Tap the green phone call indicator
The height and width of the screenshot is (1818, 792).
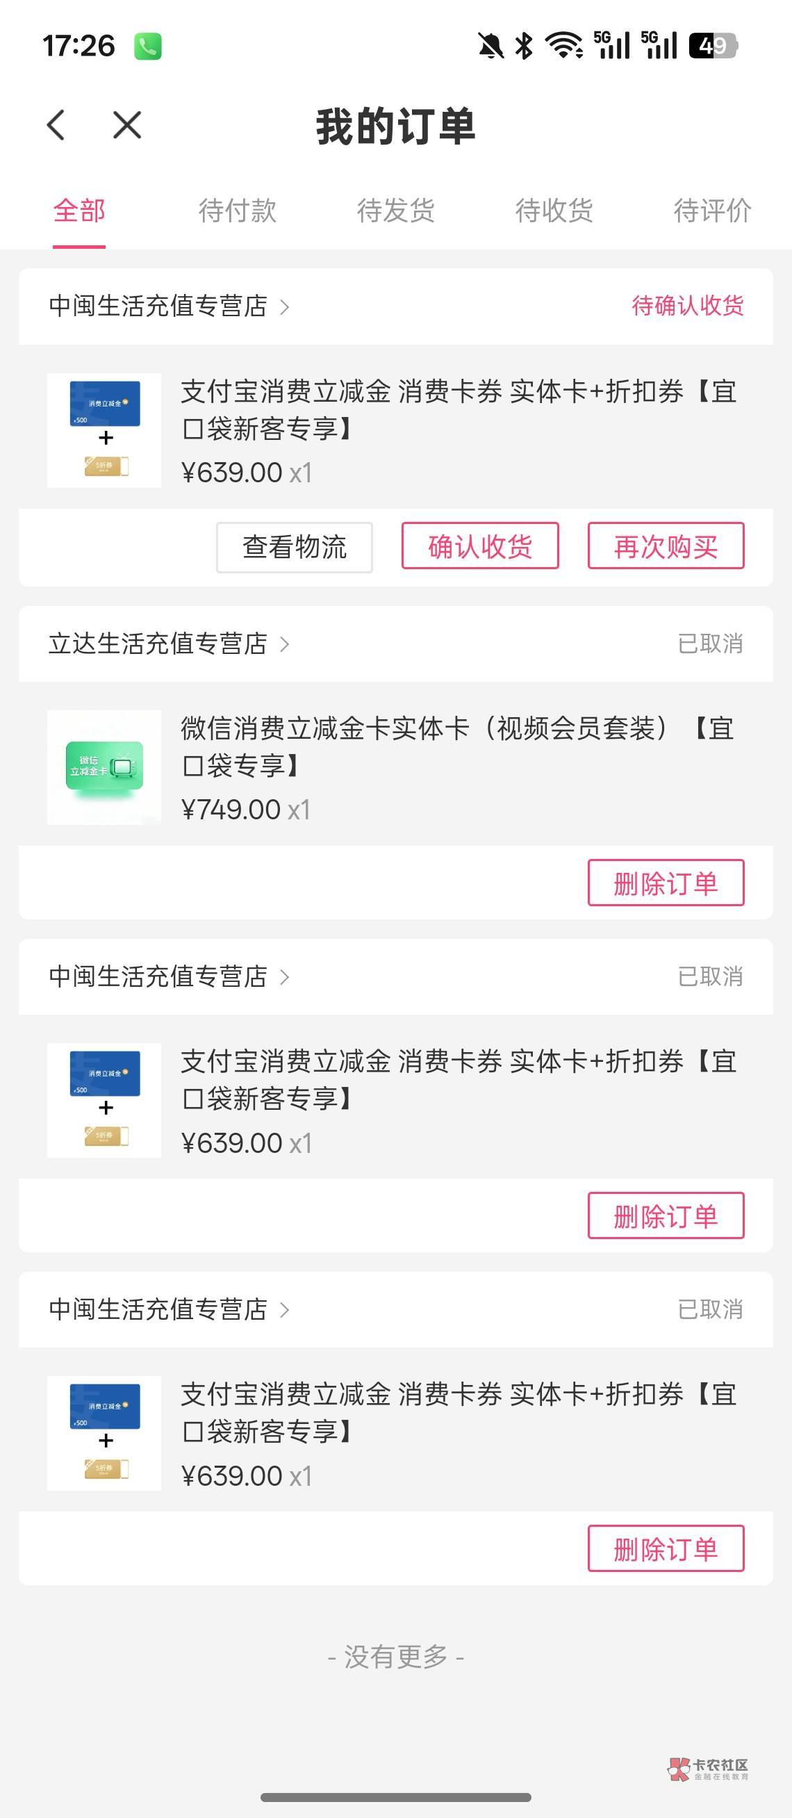pos(148,47)
